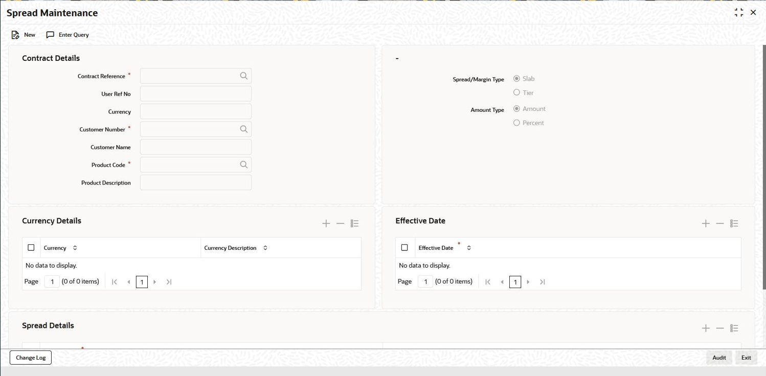Click 'No data to display.' in Effective Date table
The width and height of the screenshot is (766, 376).
[x=424, y=266]
